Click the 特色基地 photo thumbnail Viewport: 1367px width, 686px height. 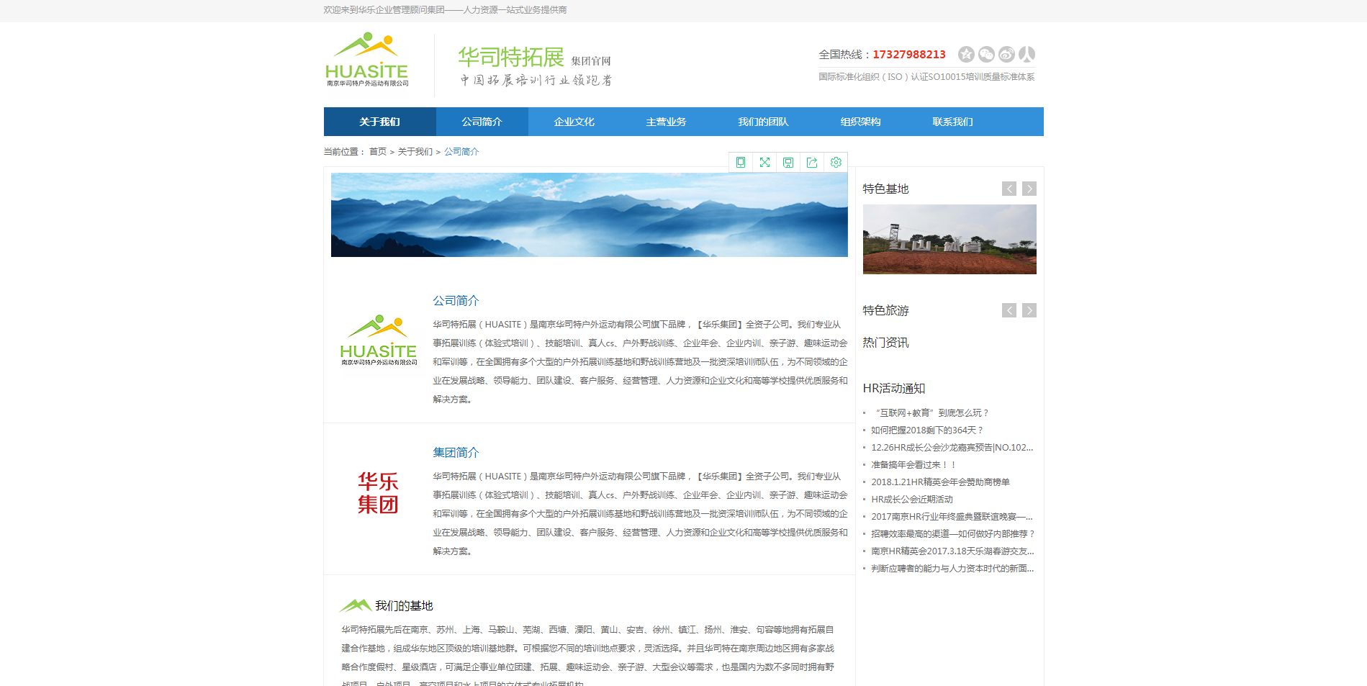[x=949, y=239]
